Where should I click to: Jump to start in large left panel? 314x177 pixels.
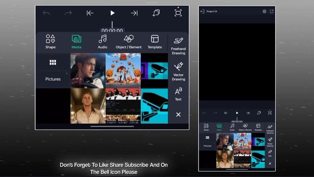point(90,13)
